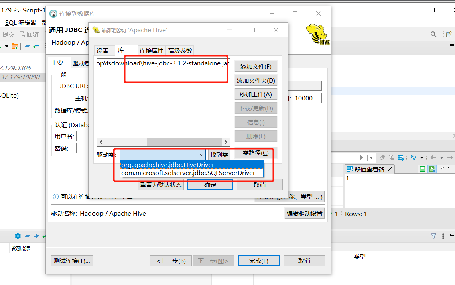The width and height of the screenshot is (455, 285).
Task: Expand the 驱动类 combo box arrow
Action: coord(201,155)
